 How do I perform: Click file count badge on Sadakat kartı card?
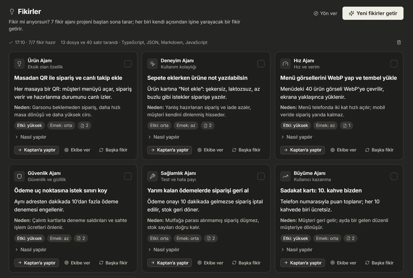click(350, 238)
